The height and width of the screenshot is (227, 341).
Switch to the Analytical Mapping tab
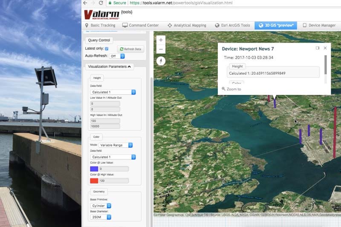pos(187,26)
